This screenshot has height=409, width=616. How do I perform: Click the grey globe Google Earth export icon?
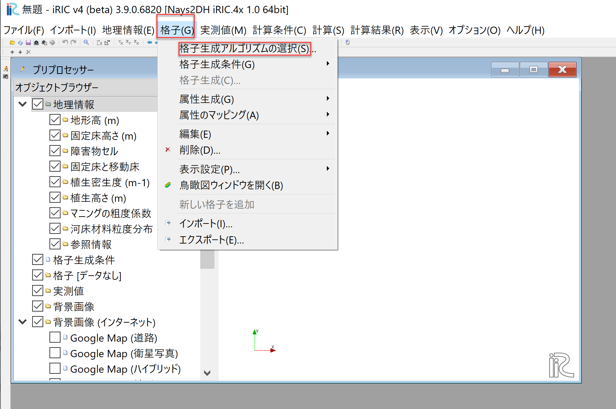coord(52,42)
